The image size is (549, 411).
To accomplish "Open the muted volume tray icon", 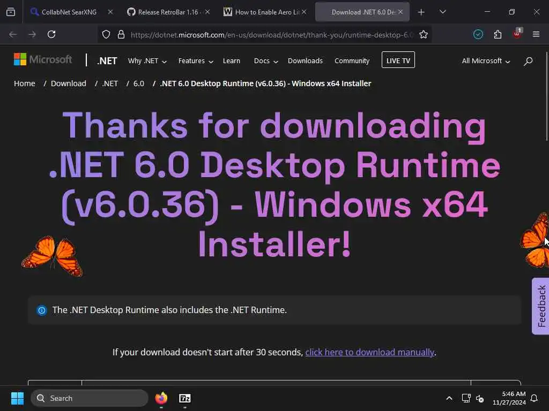I will pyautogui.click(x=480, y=398).
